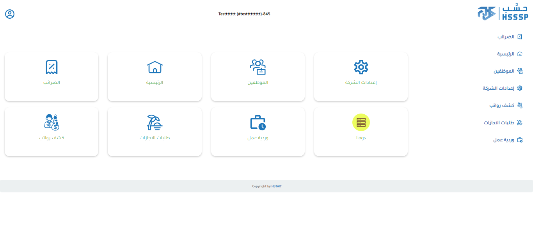Click the employees icon in sidebar
The width and height of the screenshot is (533, 247).
520,71
